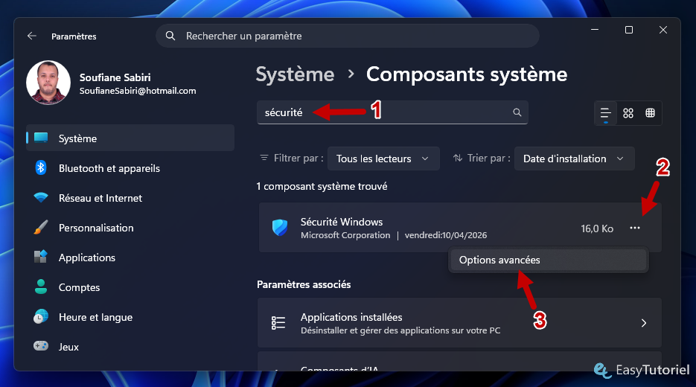Click the Composants système page title
The width and height of the screenshot is (696, 387).
(467, 74)
